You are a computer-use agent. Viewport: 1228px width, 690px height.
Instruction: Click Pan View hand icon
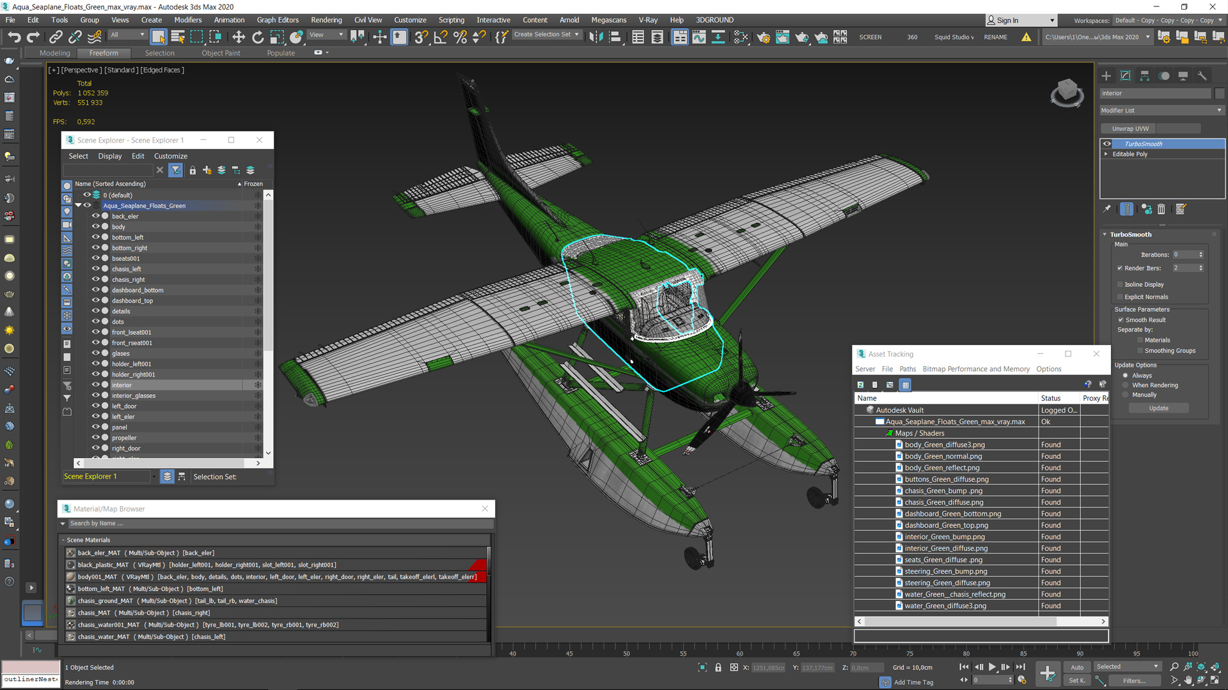click(x=1188, y=680)
